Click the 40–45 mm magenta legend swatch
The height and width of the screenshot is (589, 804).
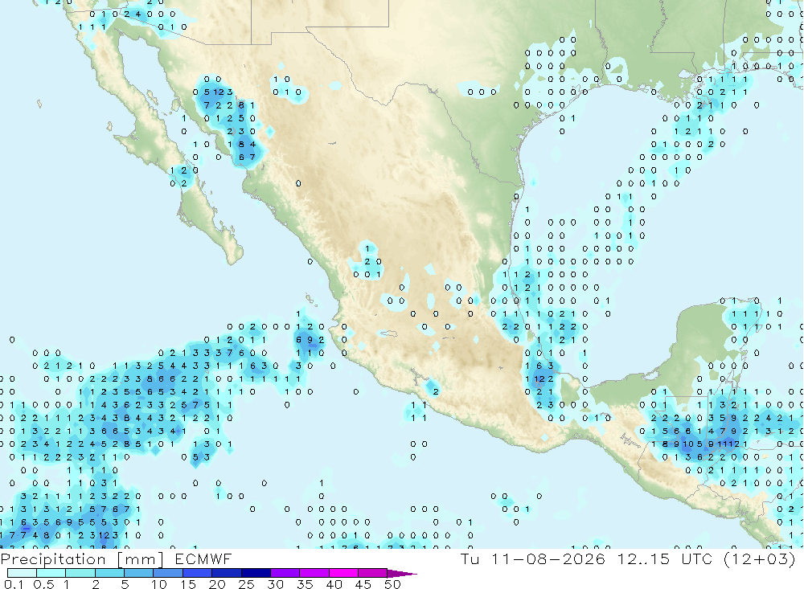coord(343,573)
